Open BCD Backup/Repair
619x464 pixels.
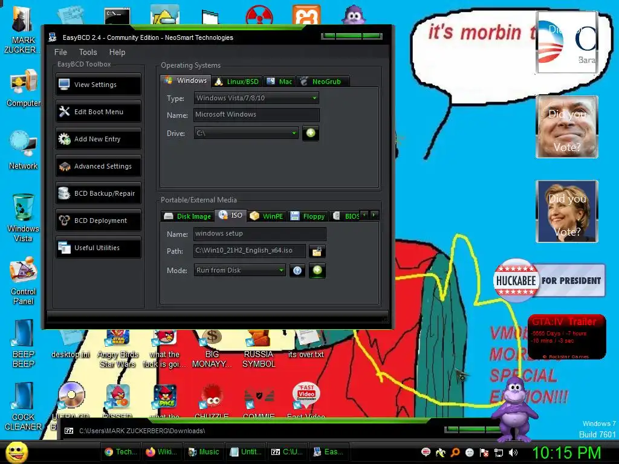(x=99, y=193)
